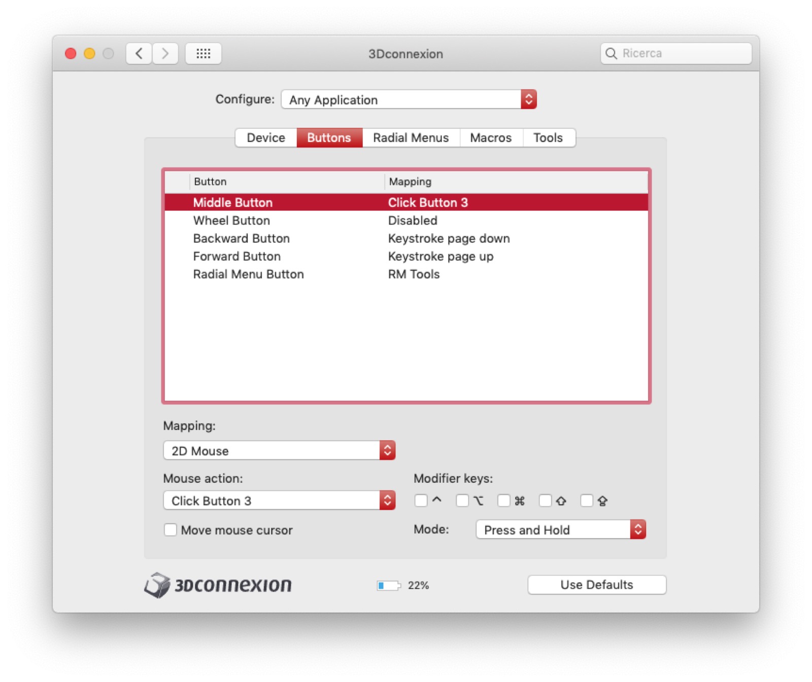Select the Forward Button row
Image resolution: width=812 pixels, height=682 pixels.
[x=406, y=256]
